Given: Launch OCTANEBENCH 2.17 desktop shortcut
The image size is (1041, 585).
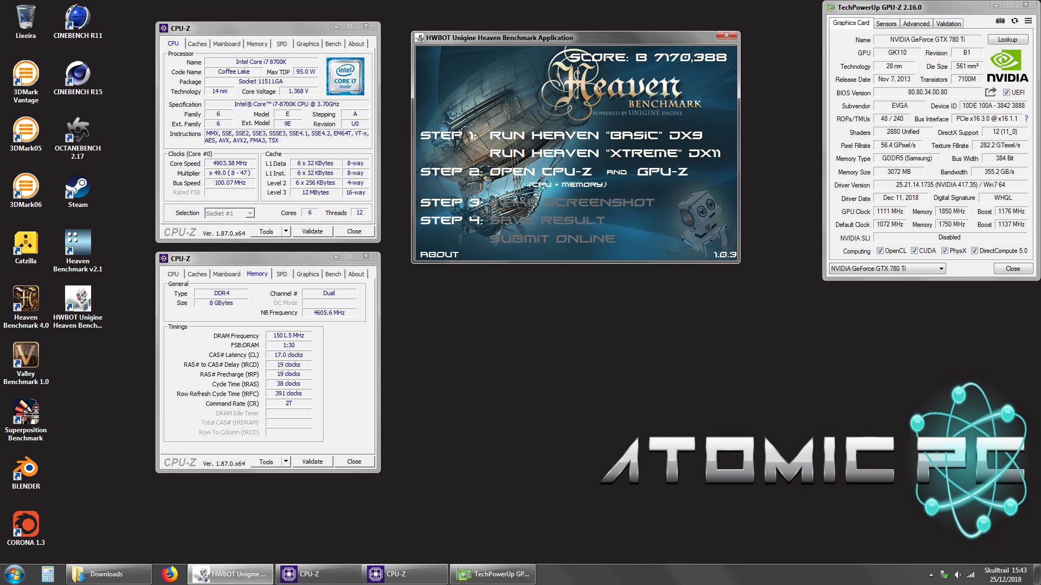Looking at the screenshot, I should [78, 138].
